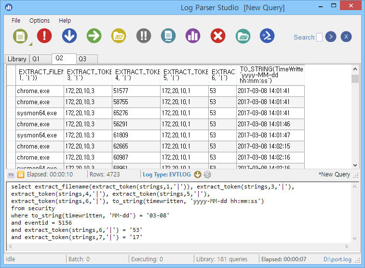
Task: Open the File menu
Action: click(x=16, y=20)
